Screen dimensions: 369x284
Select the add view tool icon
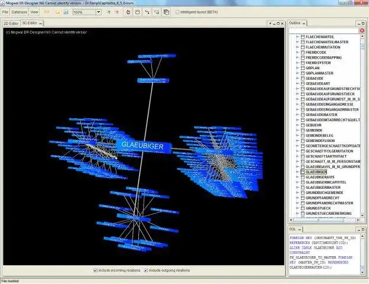pos(166,12)
